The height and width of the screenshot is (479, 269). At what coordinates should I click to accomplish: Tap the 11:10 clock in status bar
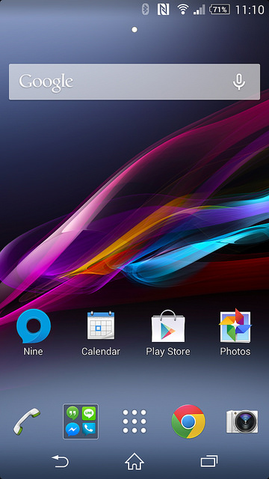(x=250, y=10)
